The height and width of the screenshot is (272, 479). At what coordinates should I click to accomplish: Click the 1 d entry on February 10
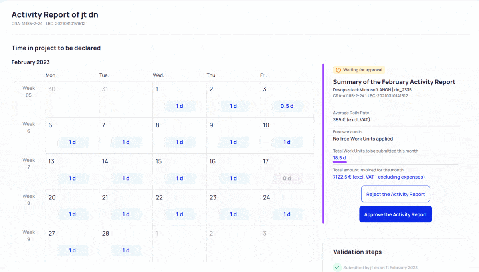coord(287,142)
